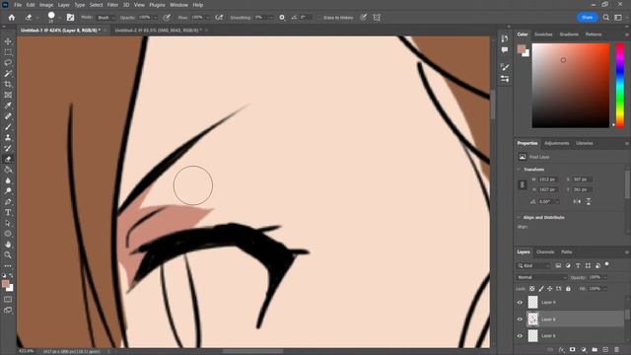Screen dimensions: 631x355
Task: Click the add layer style fx icon
Action: click(561, 350)
